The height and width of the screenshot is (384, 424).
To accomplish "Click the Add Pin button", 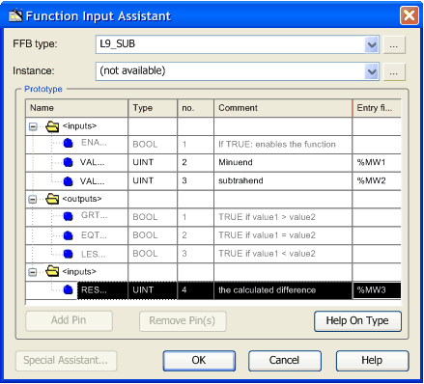I will click(x=69, y=320).
